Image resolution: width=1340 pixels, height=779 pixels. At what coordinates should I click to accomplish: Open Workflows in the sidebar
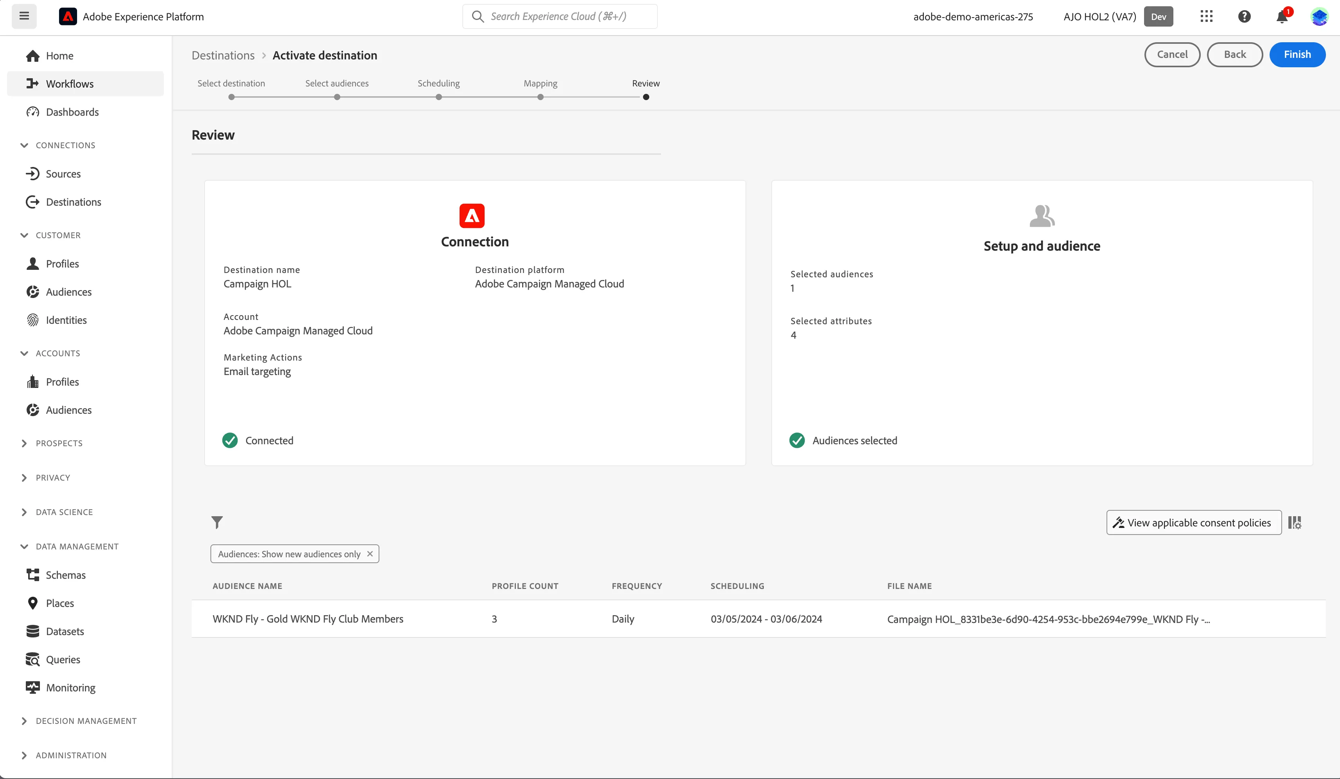coord(85,84)
